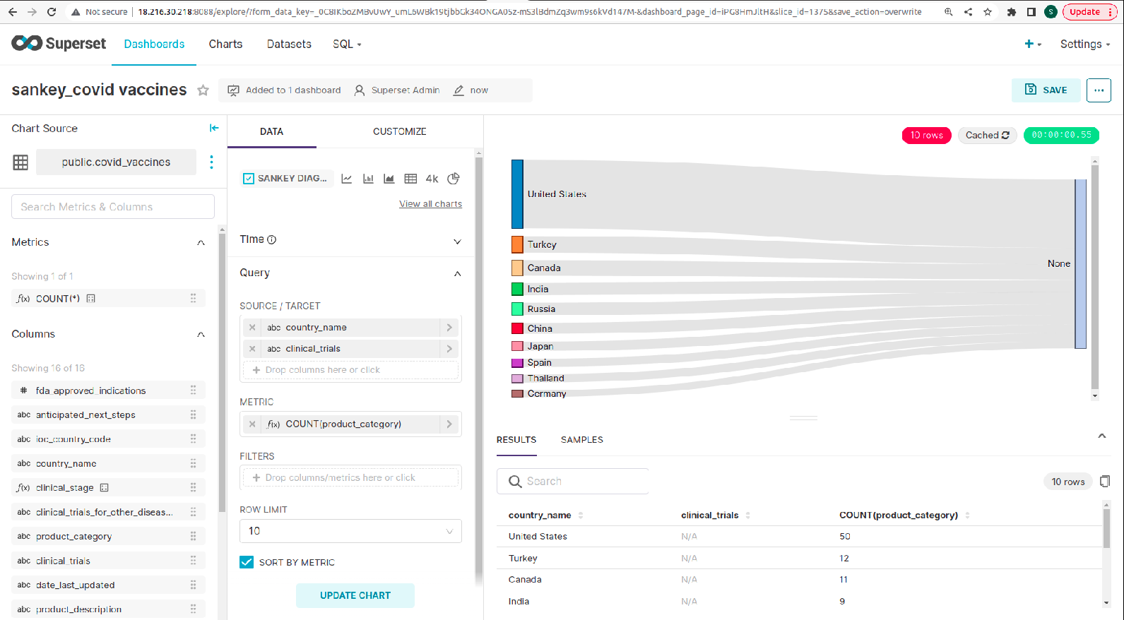Switch to the Customize tab
Image resolution: width=1124 pixels, height=620 pixels.
[x=400, y=131]
